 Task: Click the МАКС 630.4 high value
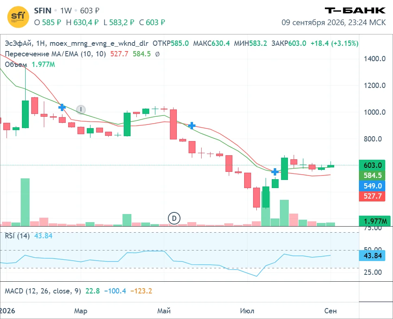tap(211, 43)
